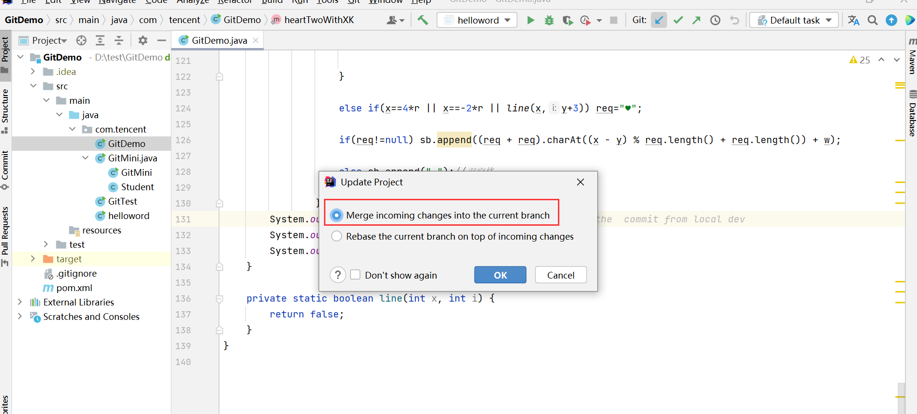917x414 pixels.
Task: Select Merge incoming changes radio option
Action: (x=337, y=215)
